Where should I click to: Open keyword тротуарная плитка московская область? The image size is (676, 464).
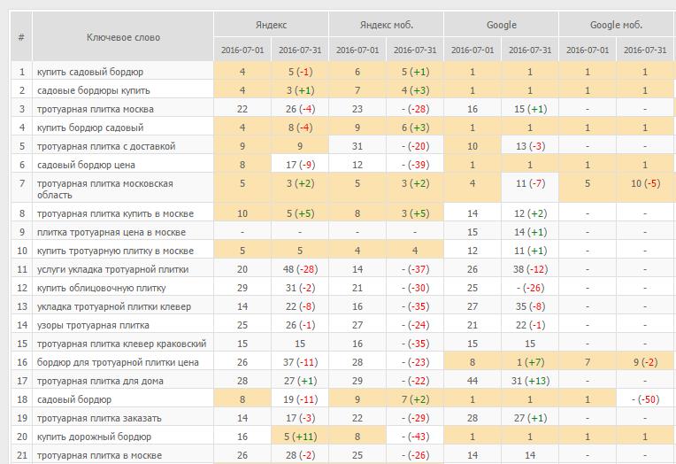[x=104, y=189]
